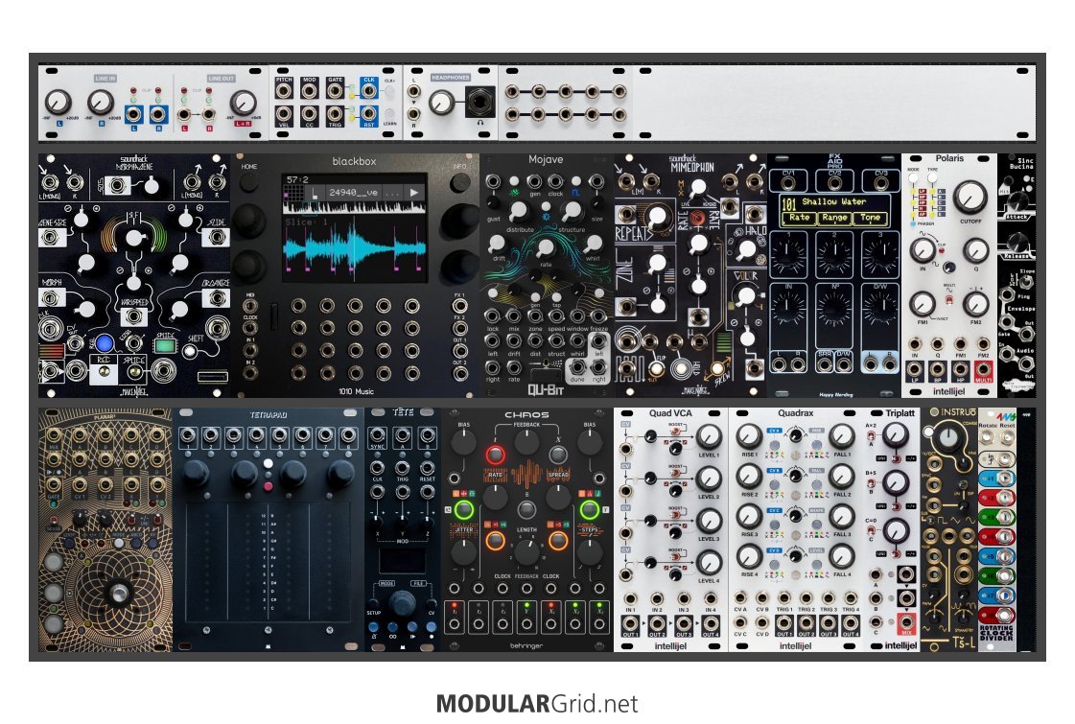Click the FX 1 jack on blackbox

coord(460,307)
